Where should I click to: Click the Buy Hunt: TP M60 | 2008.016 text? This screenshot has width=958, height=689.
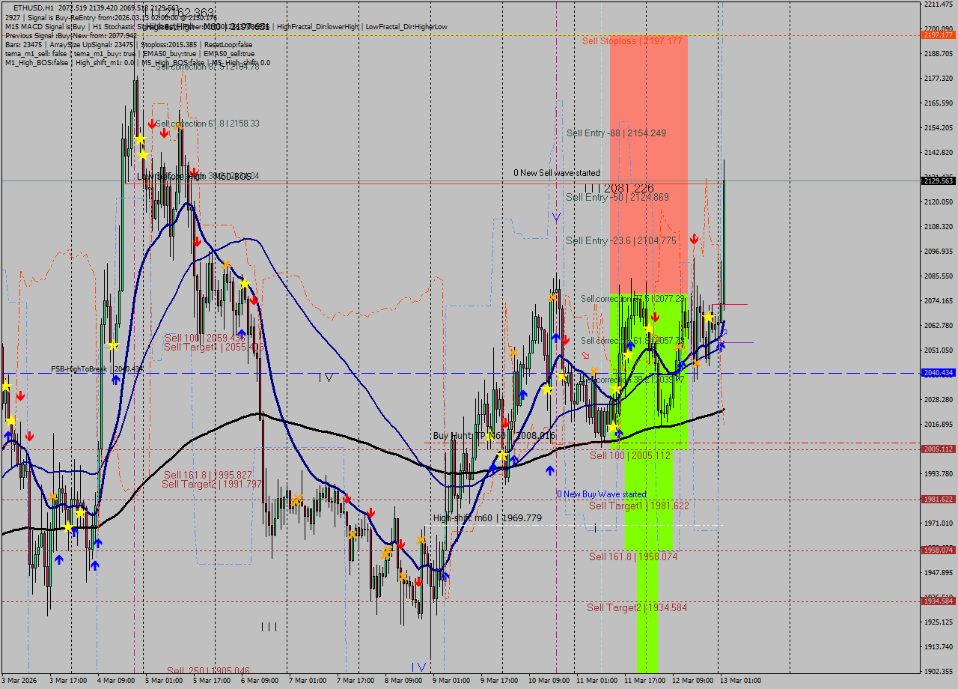pos(494,436)
